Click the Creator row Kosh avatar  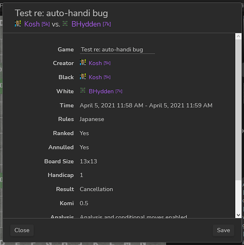(83, 63)
